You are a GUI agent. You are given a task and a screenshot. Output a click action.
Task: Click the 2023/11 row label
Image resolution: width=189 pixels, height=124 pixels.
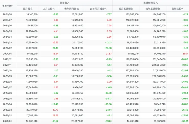click(7, 65)
